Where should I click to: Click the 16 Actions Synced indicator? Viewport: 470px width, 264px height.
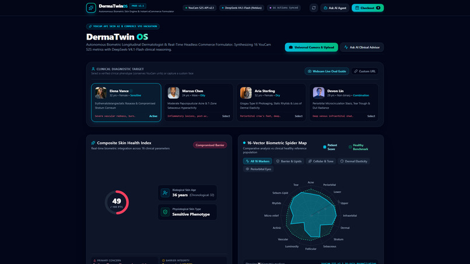(x=283, y=8)
